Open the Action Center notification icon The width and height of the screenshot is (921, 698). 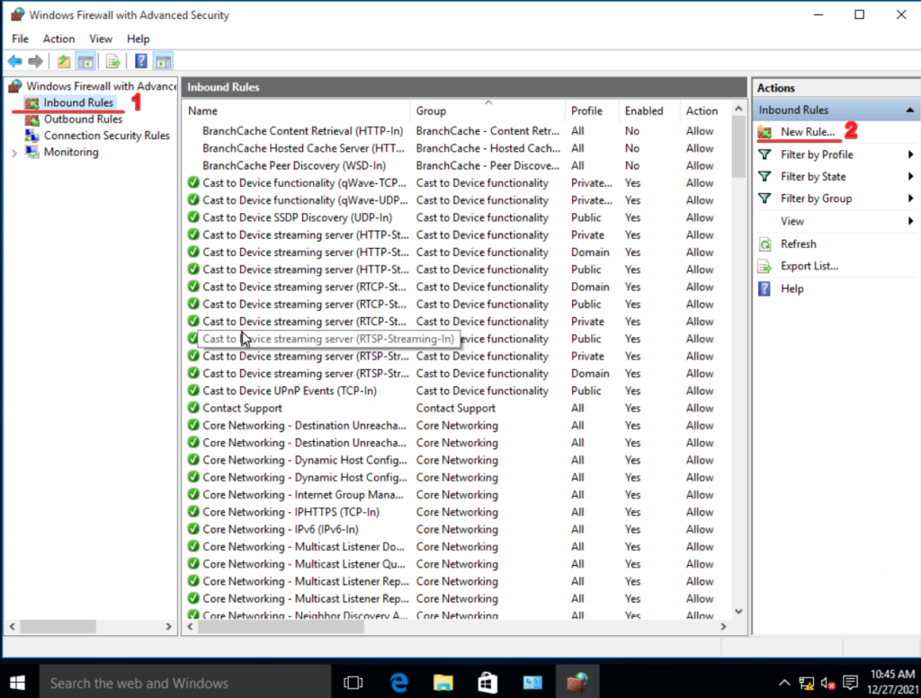[x=850, y=683]
